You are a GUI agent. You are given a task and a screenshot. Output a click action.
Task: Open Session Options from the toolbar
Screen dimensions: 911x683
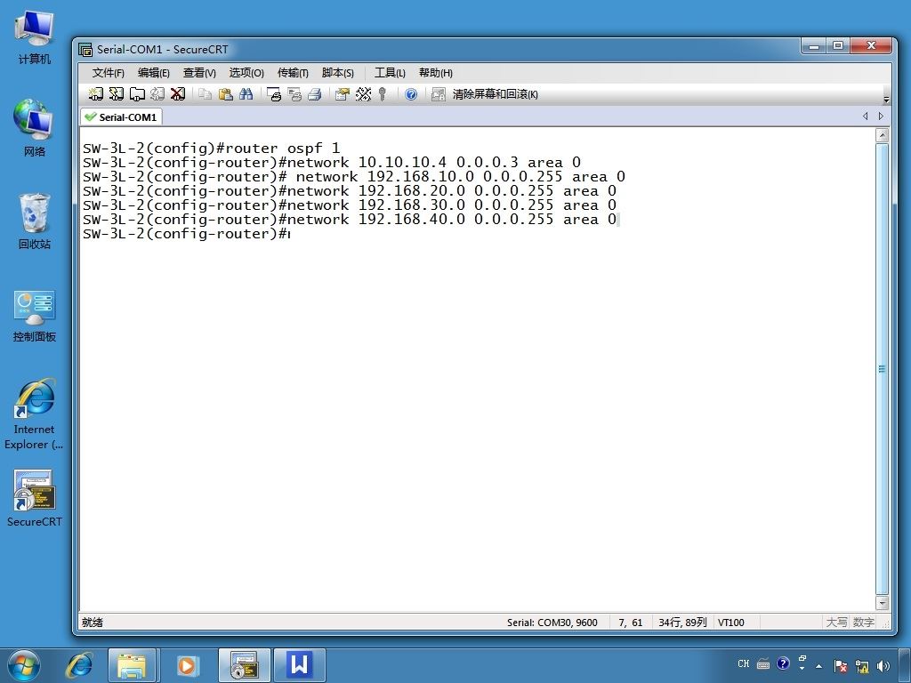tap(343, 94)
